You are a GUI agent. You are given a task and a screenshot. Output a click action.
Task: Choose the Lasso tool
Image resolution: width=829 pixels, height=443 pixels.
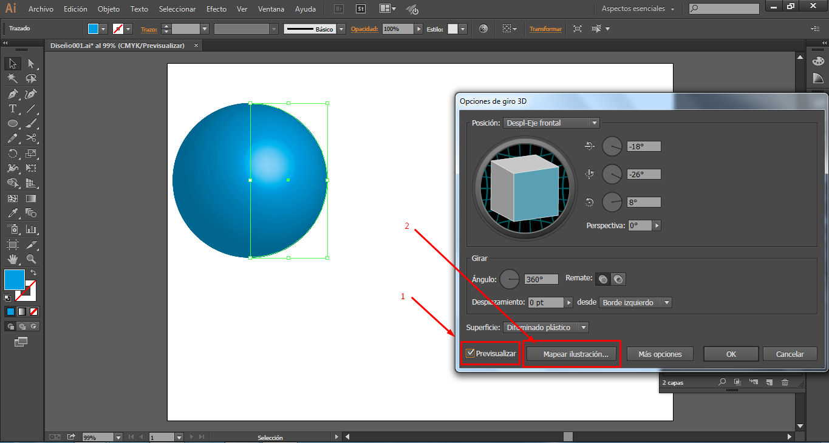tap(31, 79)
